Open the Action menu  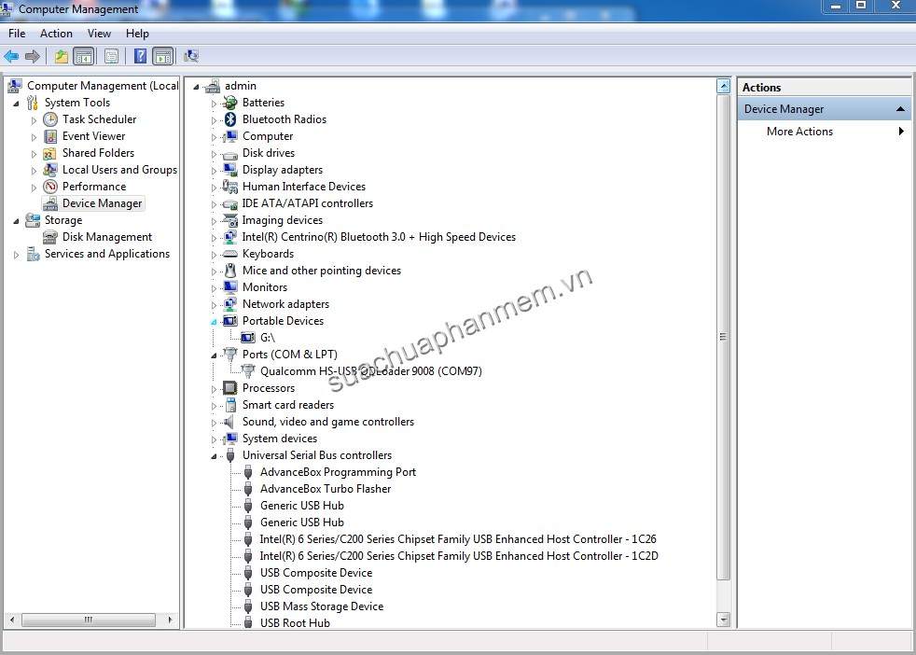click(56, 34)
